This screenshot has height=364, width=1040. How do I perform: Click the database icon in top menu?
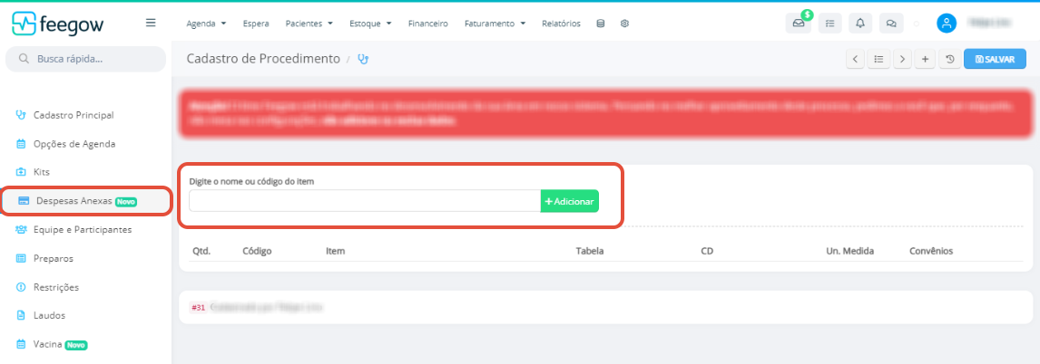click(x=601, y=24)
